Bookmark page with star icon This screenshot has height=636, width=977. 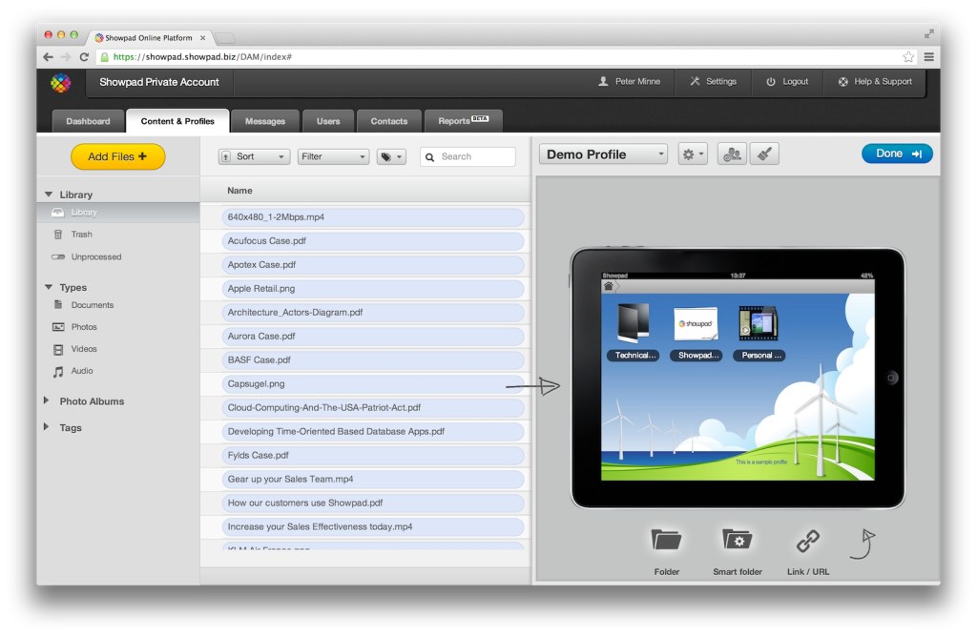click(x=908, y=56)
